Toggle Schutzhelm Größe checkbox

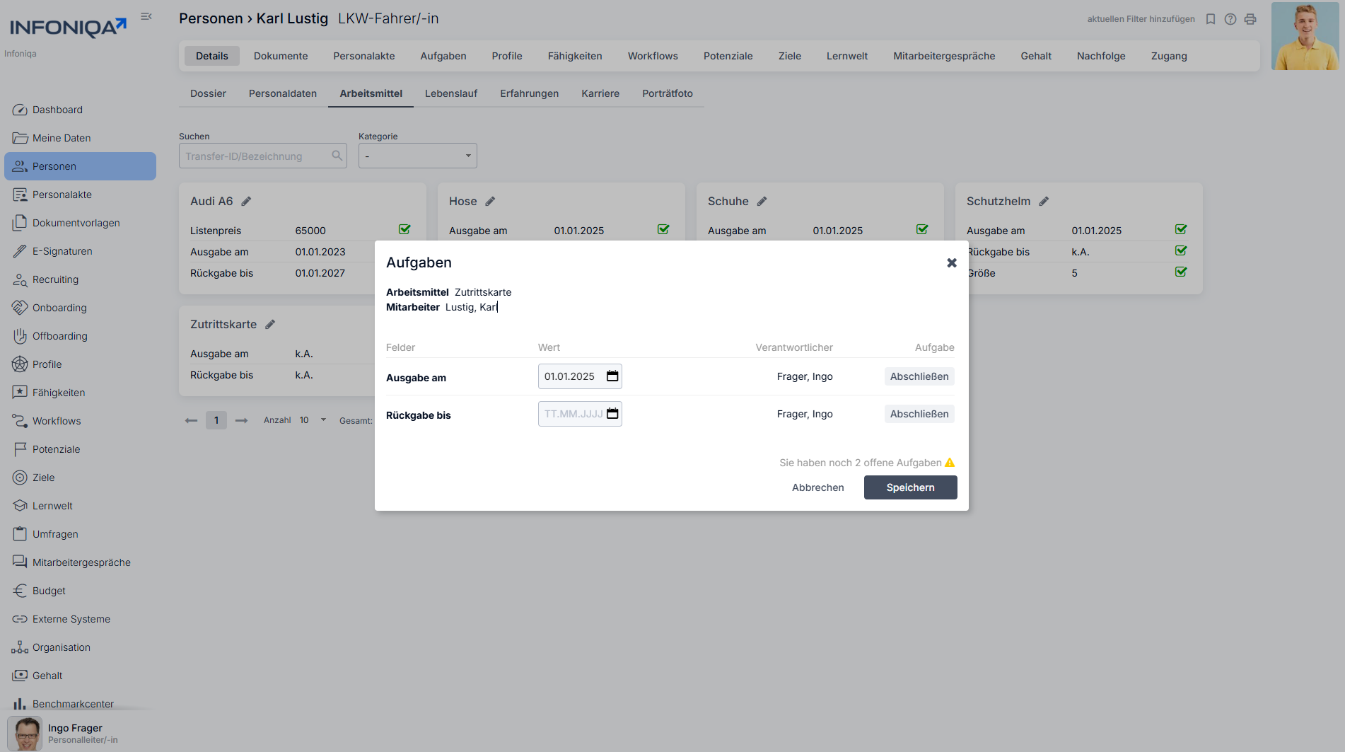point(1181,272)
